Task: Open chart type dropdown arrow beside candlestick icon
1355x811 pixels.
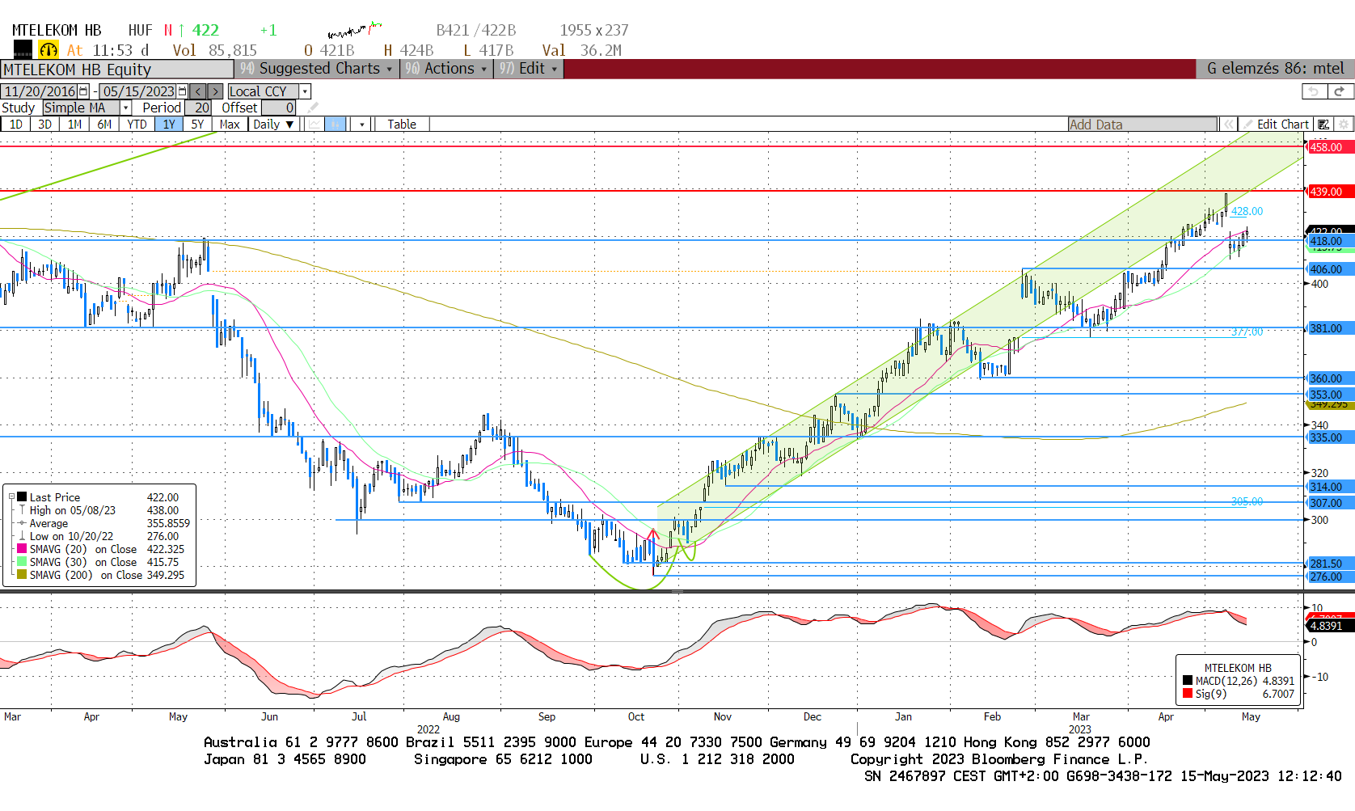Action: [x=362, y=125]
